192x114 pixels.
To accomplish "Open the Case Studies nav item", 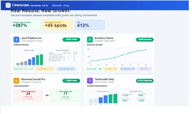I will (35, 5).
